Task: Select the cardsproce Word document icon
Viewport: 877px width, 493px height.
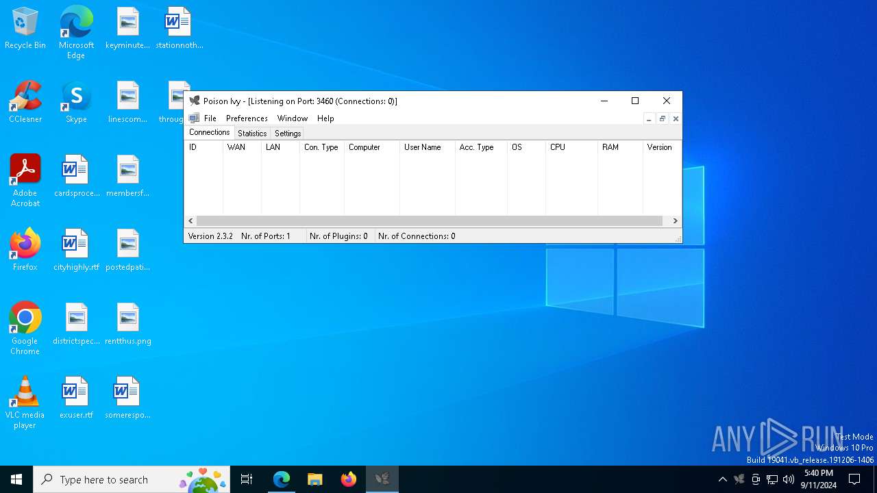Action: click(76, 177)
